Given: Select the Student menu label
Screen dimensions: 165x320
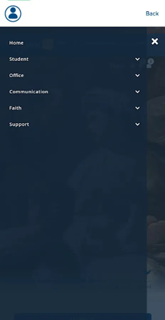Looking at the screenshot, I should pyautogui.click(x=19, y=59).
